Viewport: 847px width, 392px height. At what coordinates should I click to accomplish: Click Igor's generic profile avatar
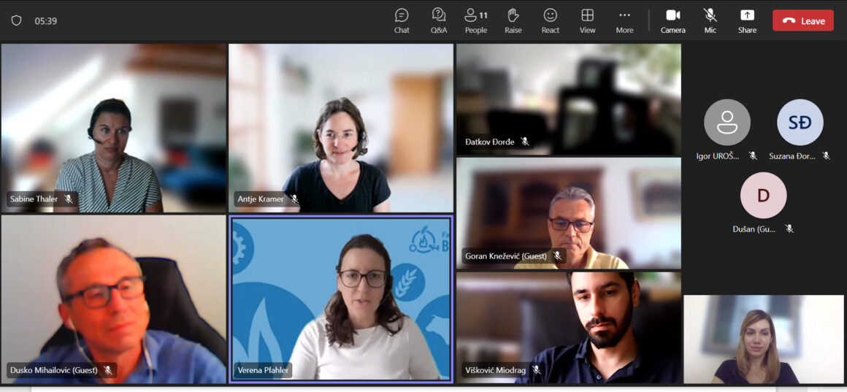(727, 123)
